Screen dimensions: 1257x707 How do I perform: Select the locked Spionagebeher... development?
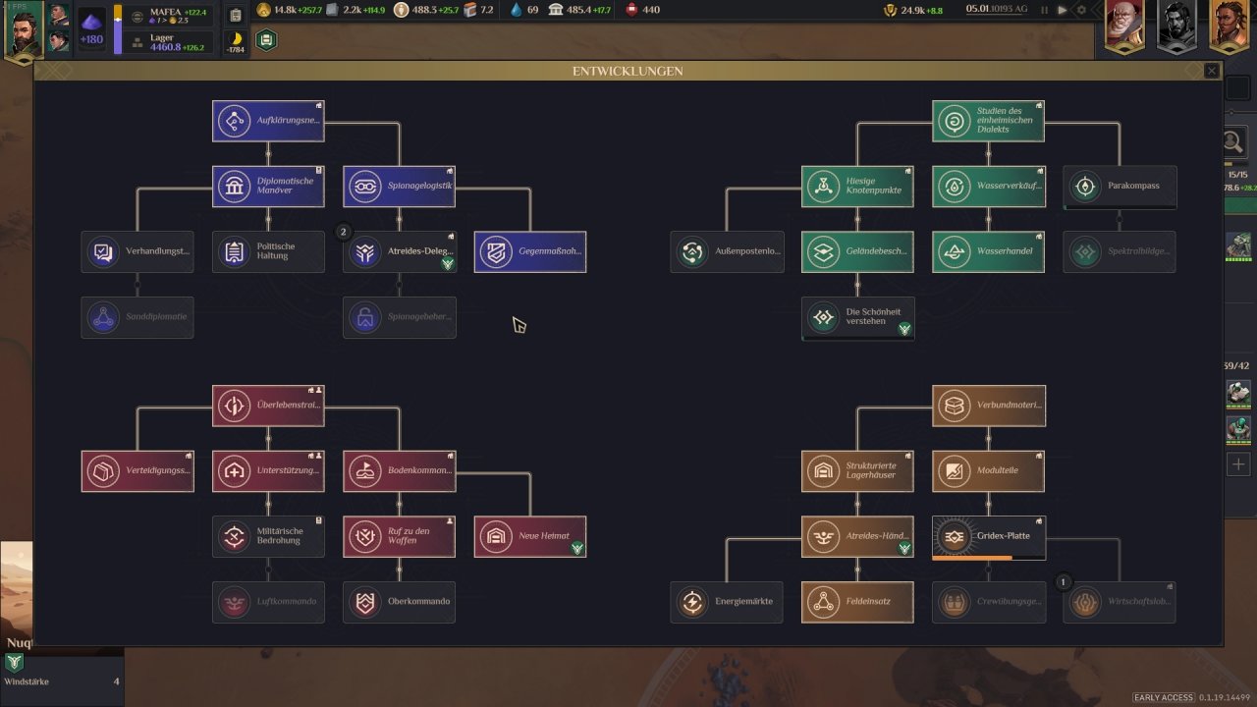pyautogui.click(x=399, y=317)
